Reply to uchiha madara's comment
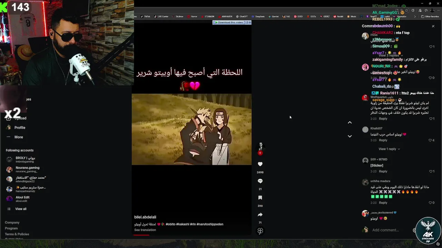The width and height of the screenshot is (442, 248). pos(383,203)
